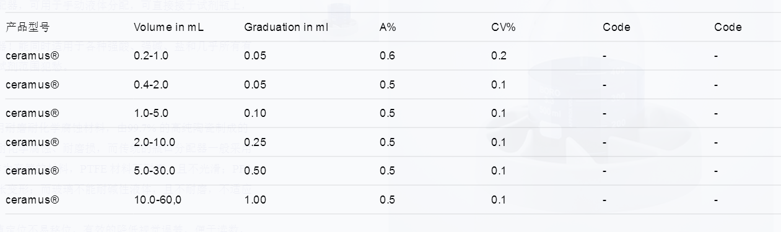Click the 0.2-1.0 volume cell

[151, 56]
